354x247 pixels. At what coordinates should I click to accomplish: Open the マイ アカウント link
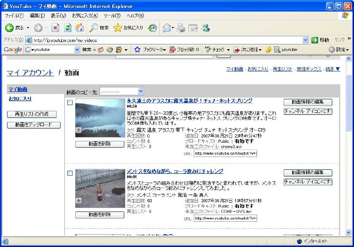click(30, 73)
